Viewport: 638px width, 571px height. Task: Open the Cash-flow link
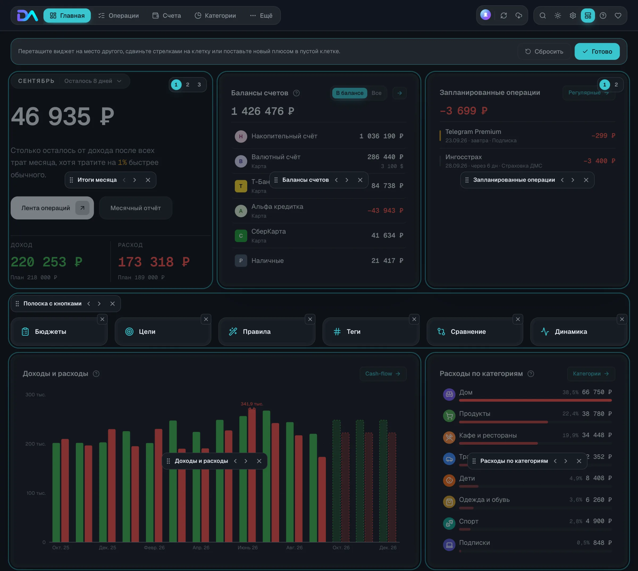pos(383,374)
